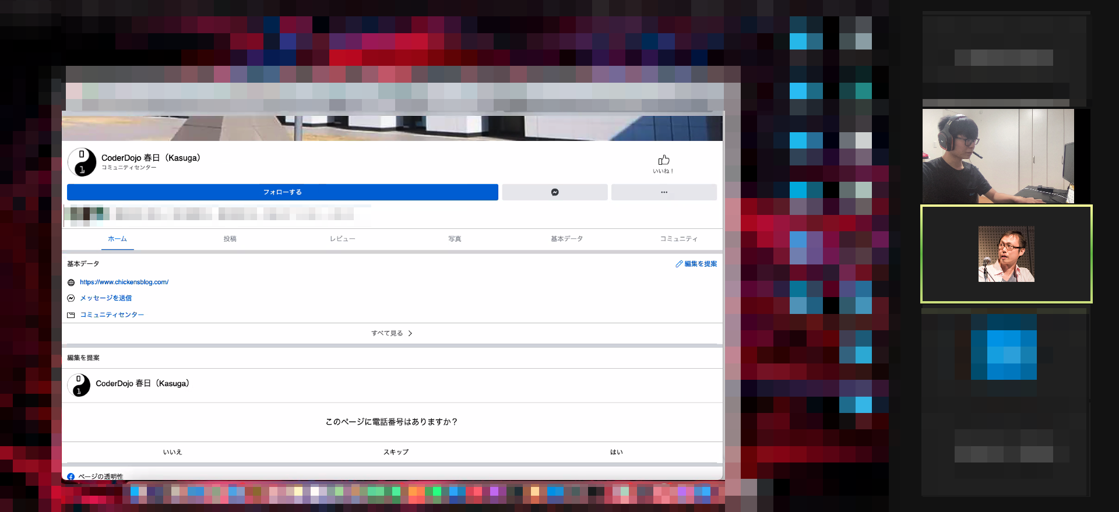This screenshot has width=1119, height=512.
Task: Select highlighted speaker video tile with glasses
Action: pos(1007,254)
